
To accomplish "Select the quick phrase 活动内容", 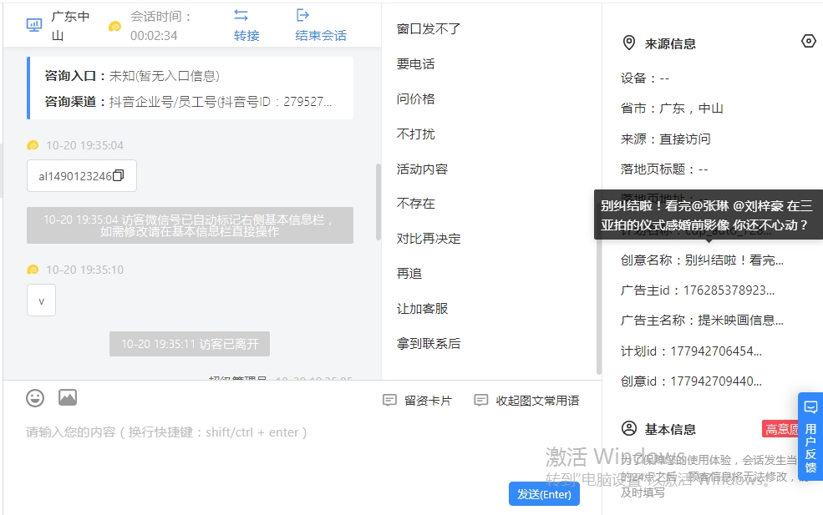I will [422, 169].
